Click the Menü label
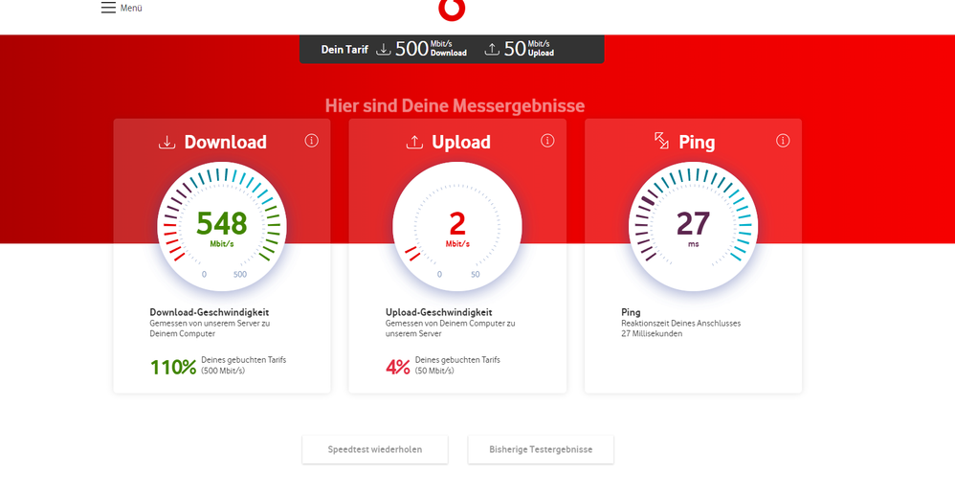This screenshot has height=497, width=955. 131,8
